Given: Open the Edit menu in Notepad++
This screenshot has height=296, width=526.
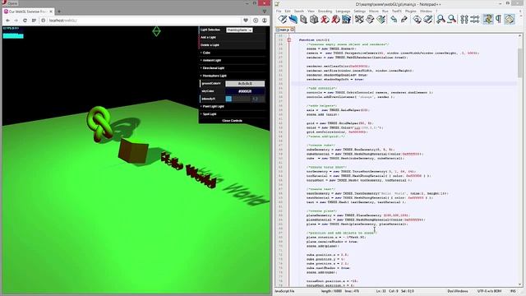Looking at the screenshot, I should click(x=288, y=11).
